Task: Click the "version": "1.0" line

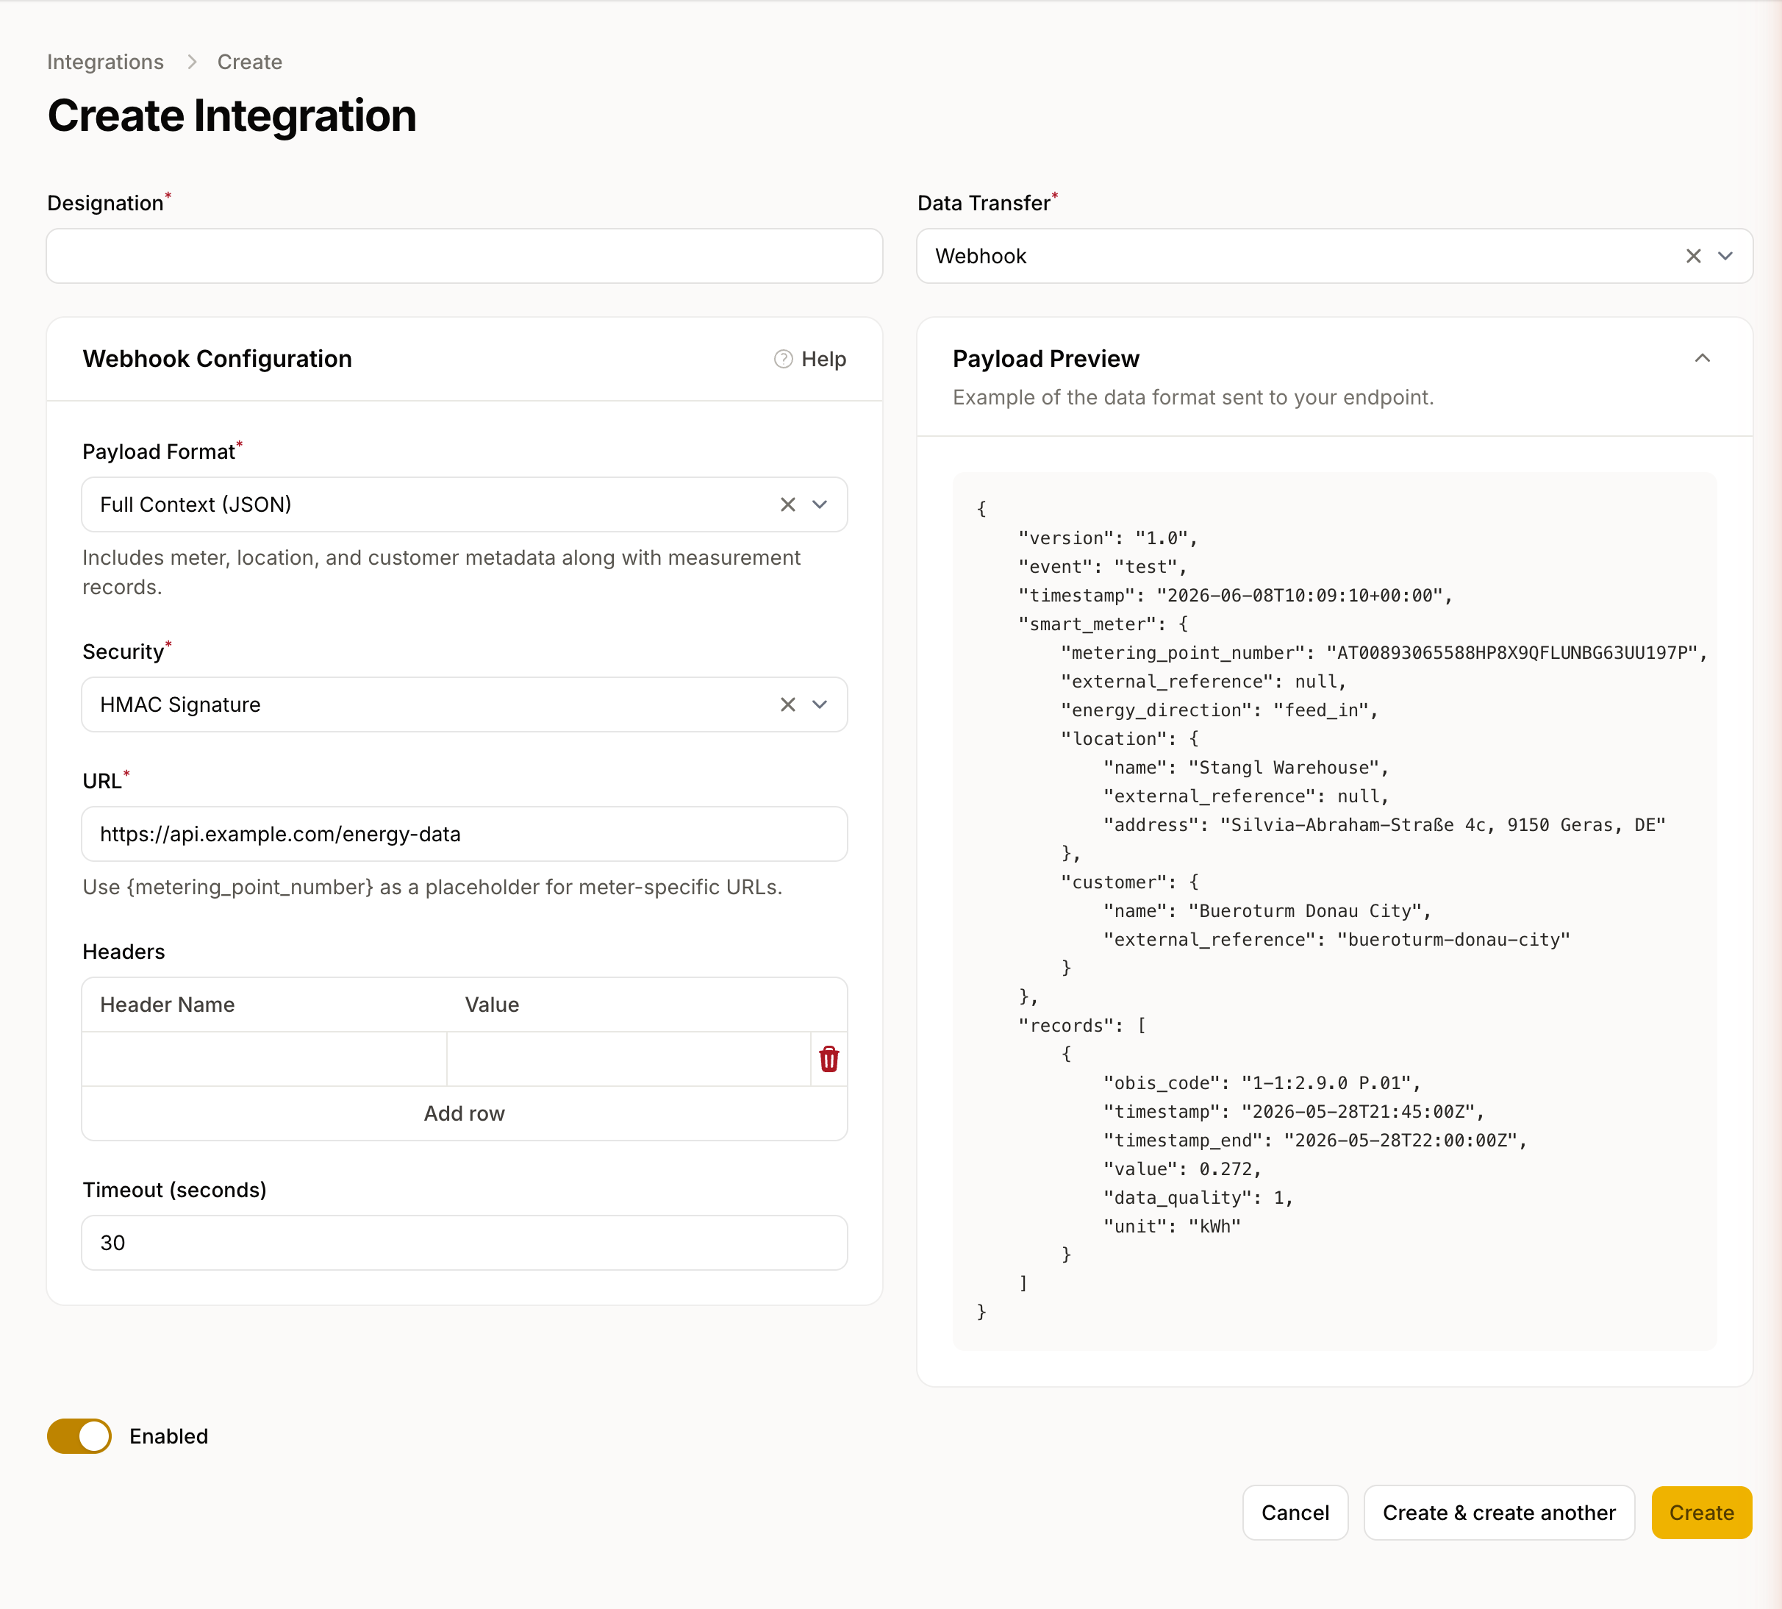Action: pyautogui.click(x=1109, y=538)
